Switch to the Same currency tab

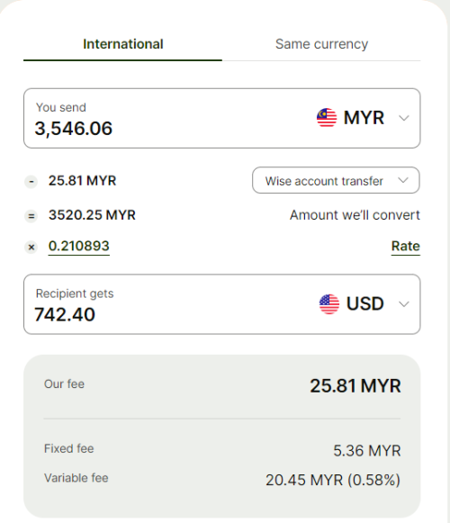coord(321,44)
